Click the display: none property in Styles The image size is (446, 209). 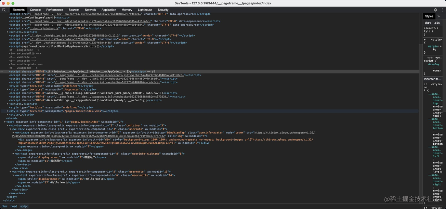[434, 67]
